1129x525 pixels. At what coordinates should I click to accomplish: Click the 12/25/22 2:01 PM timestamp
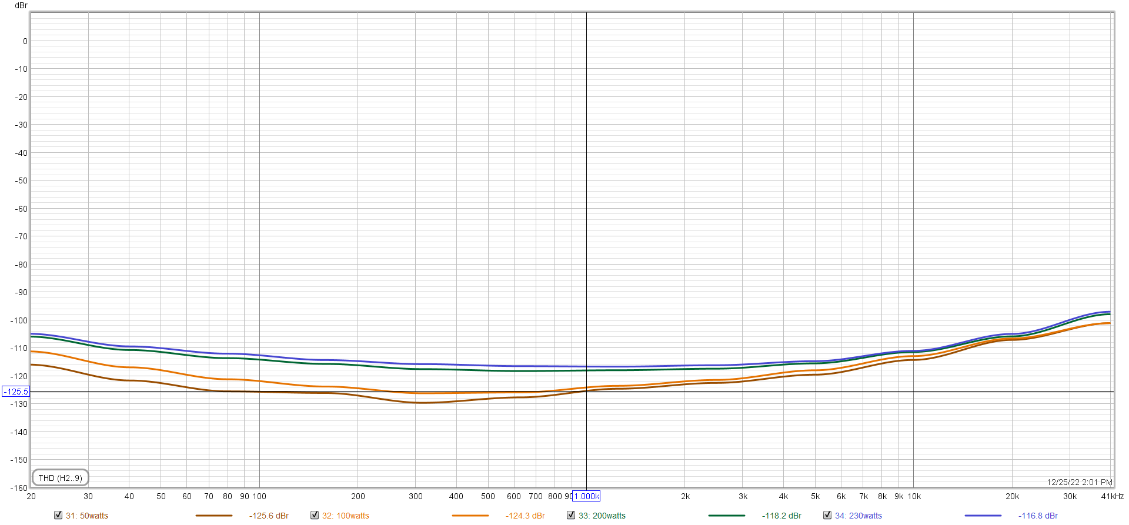(x=1080, y=482)
